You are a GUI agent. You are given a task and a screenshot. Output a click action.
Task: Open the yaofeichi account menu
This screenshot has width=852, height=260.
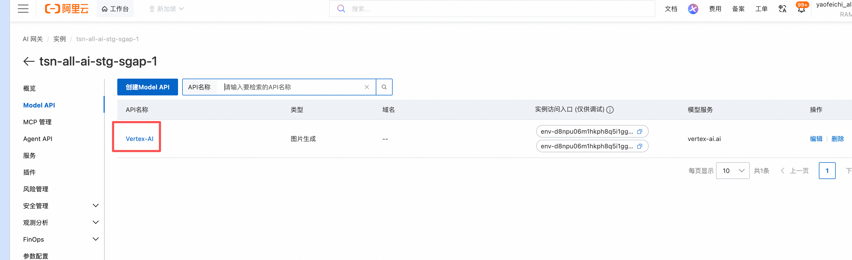point(834,9)
